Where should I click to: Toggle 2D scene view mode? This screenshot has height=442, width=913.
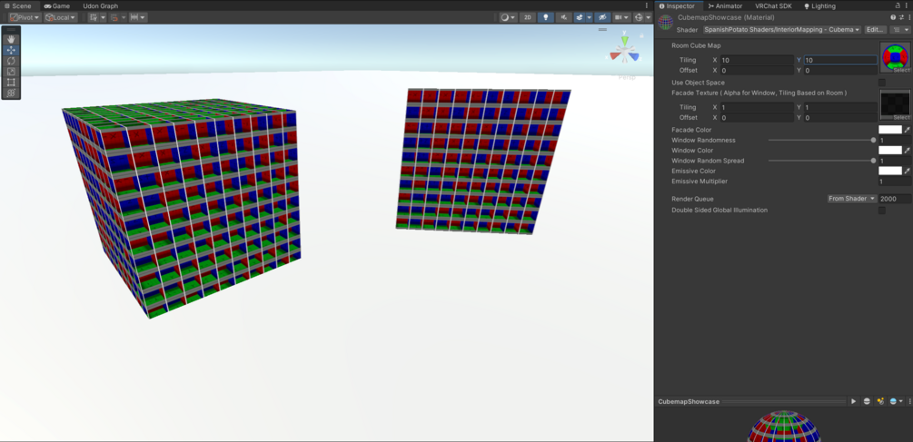[x=528, y=17]
